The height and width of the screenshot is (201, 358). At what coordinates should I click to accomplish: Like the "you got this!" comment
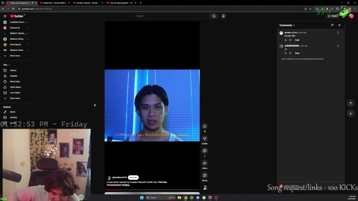pyautogui.click(x=286, y=40)
